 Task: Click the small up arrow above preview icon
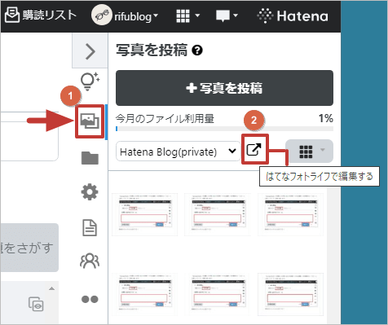[x=51, y=288]
